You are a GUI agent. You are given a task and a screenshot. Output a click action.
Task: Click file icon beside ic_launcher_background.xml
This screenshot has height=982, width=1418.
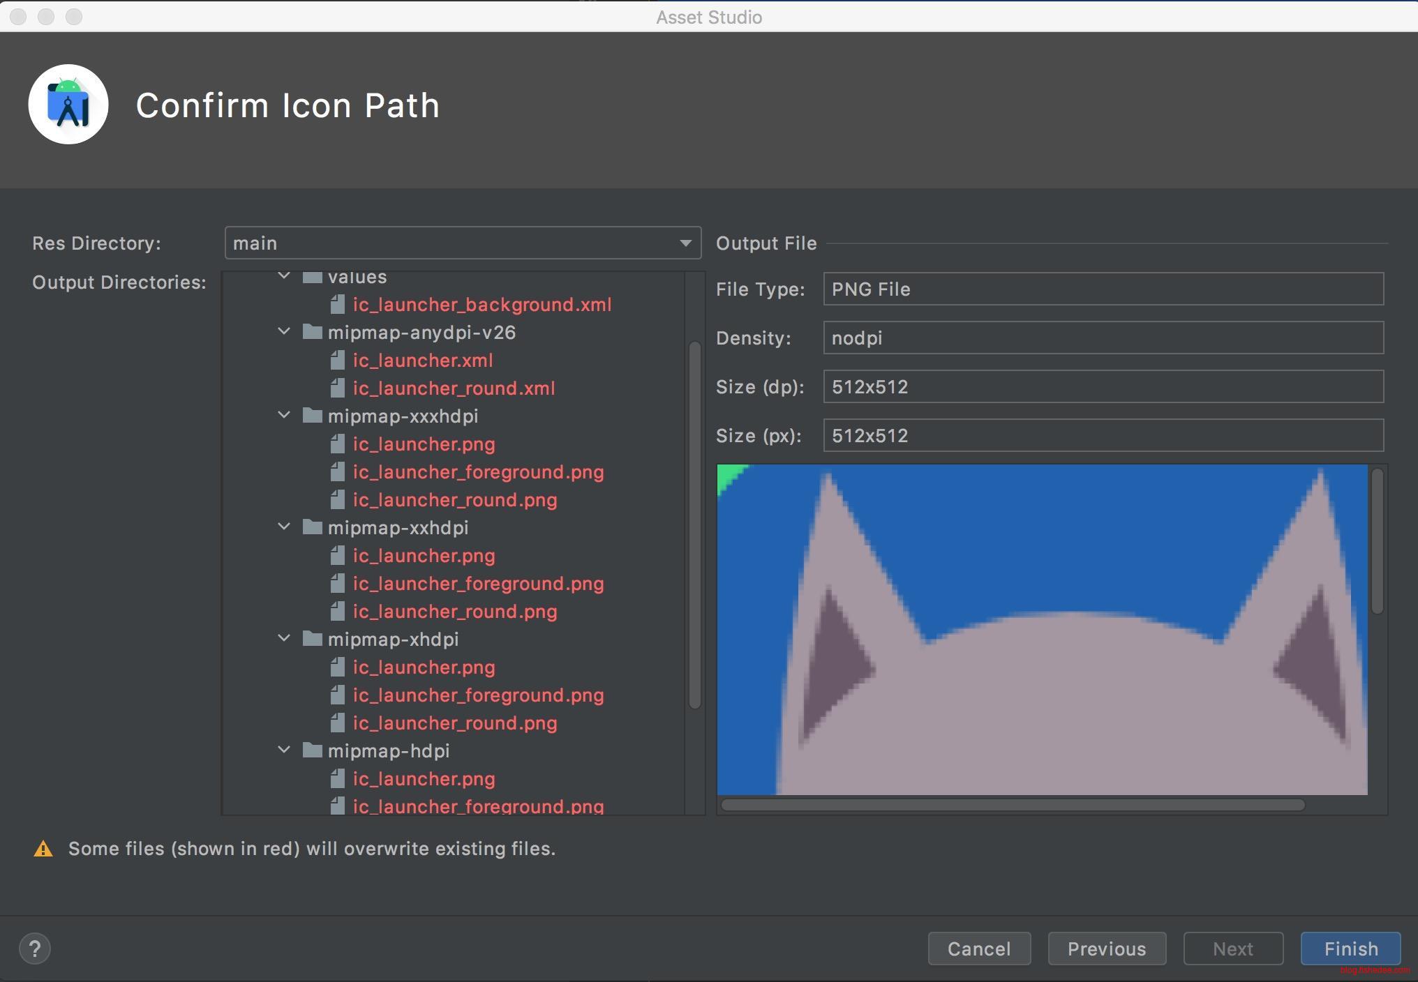pyautogui.click(x=338, y=304)
